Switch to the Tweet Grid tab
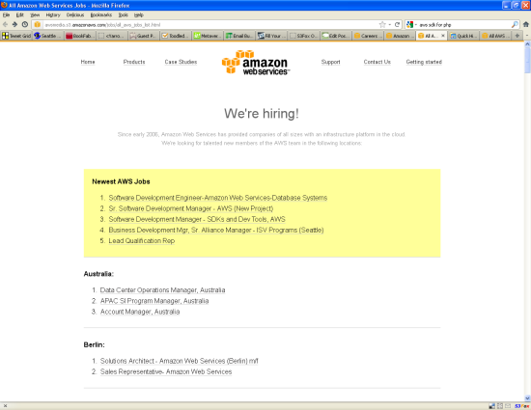The image size is (531, 410). point(16,36)
